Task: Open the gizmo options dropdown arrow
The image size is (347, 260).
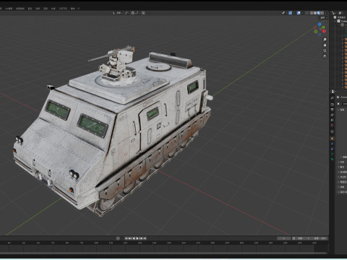Action: (x=294, y=13)
